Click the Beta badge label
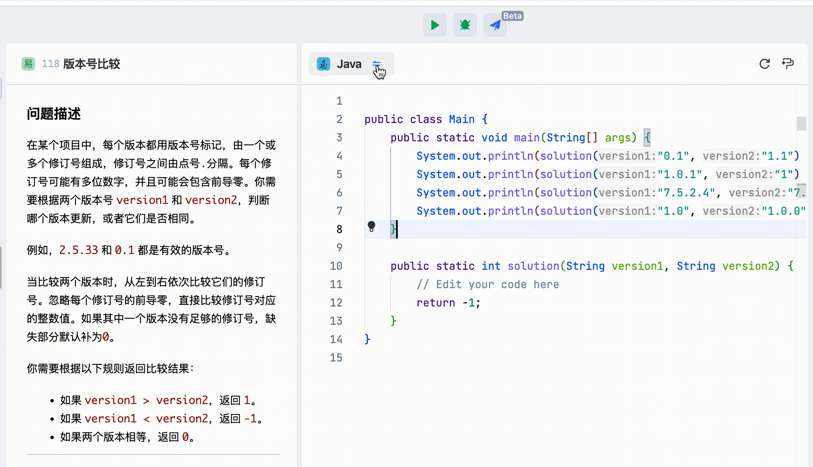This screenshot has width=813, height=467. (x=512, y=16)
